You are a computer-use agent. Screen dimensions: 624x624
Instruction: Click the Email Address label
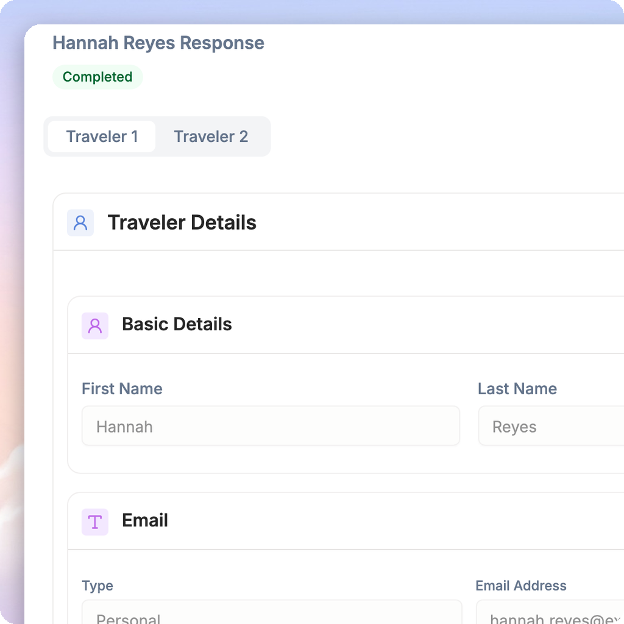point(521,586)
